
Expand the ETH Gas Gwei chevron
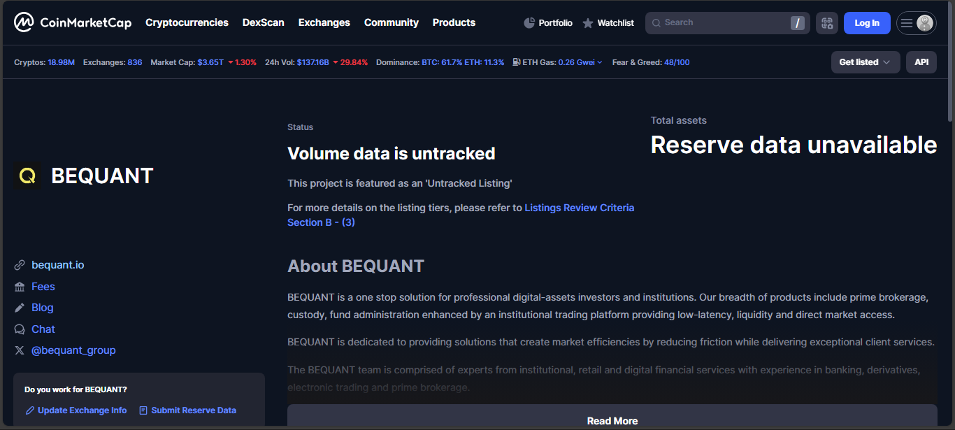tap(600, 62)
